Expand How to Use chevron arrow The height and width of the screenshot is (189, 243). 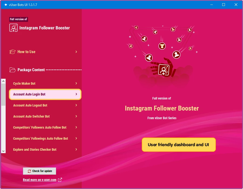tap(76, 52)
